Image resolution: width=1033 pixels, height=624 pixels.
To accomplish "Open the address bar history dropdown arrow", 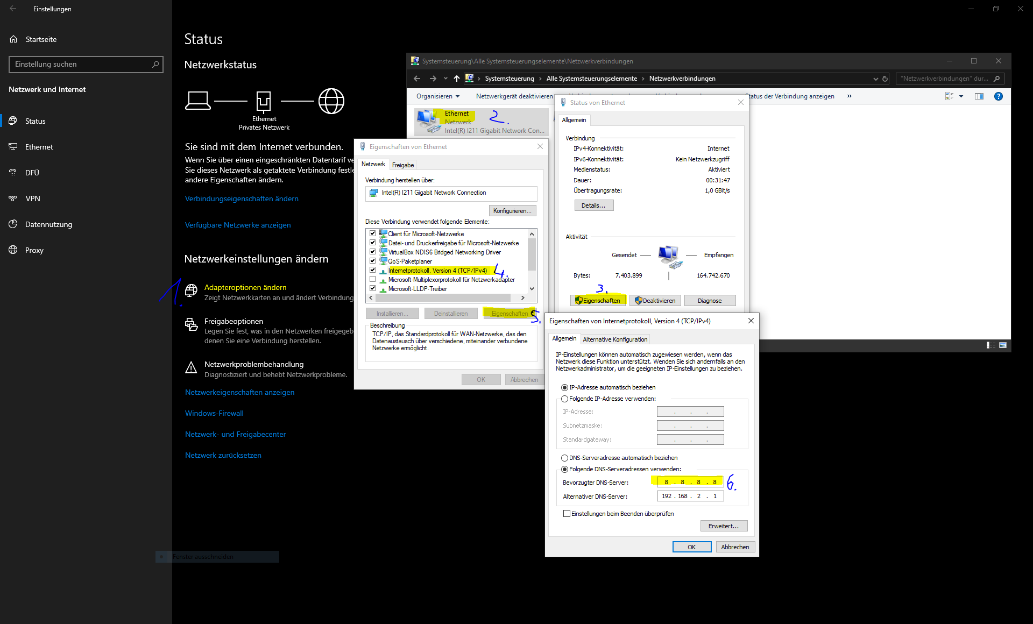I will pyautogui.click(x=875, y=79).
